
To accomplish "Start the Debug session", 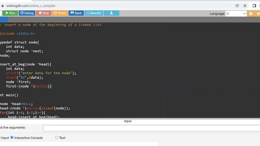I will 27,13.
